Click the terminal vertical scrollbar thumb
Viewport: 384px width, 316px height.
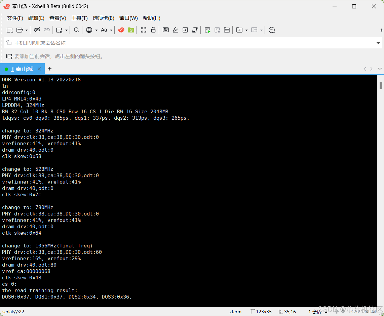[x=380, y=86]
